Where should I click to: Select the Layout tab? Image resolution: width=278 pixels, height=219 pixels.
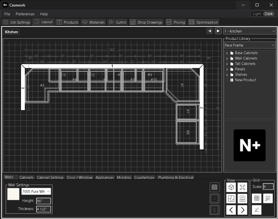point(43,22)
